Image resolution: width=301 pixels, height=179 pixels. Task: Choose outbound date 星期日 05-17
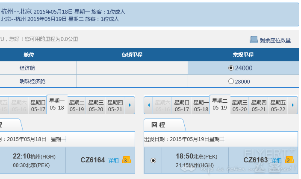(38, 106)
